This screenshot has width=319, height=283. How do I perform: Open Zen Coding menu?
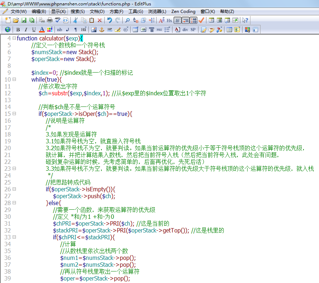click(183, 12)
